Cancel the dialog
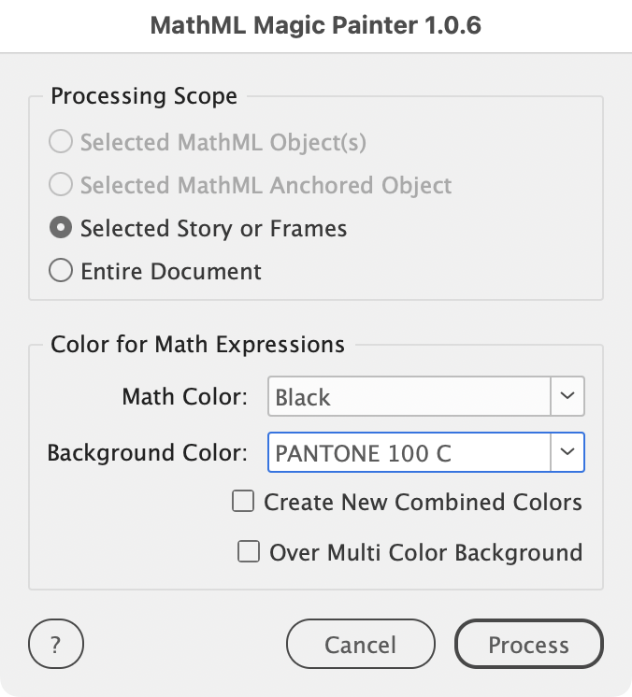This screenshot has height=697, width=632. [x=360, y=645]
